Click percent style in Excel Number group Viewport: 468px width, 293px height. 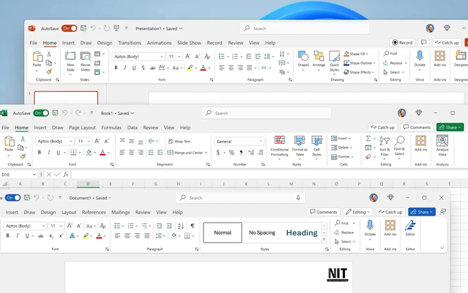(231, 153)
